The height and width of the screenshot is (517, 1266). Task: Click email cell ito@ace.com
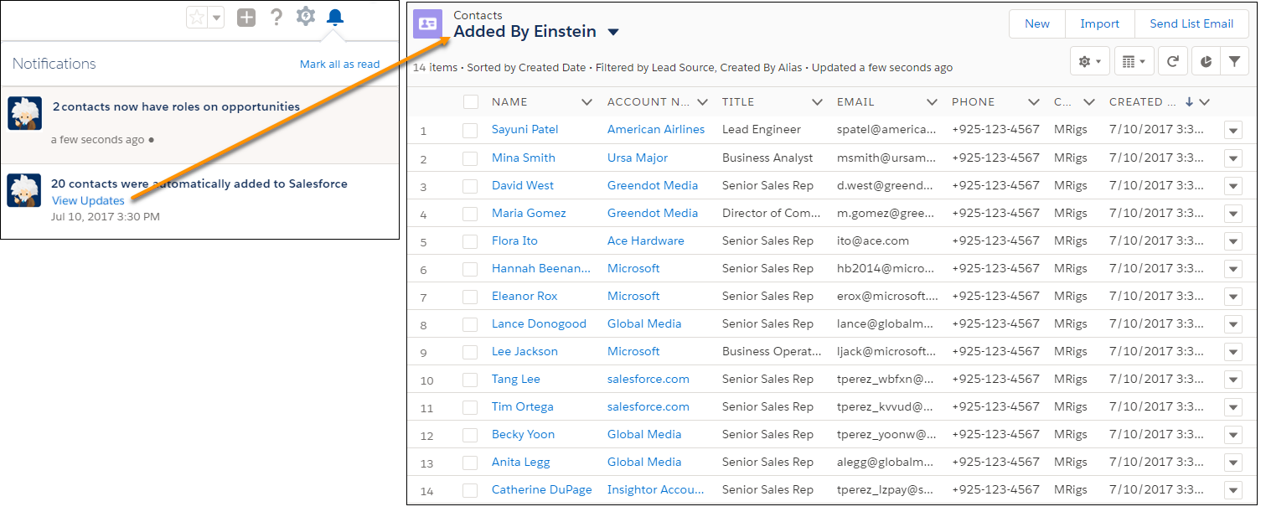[873, 240]
